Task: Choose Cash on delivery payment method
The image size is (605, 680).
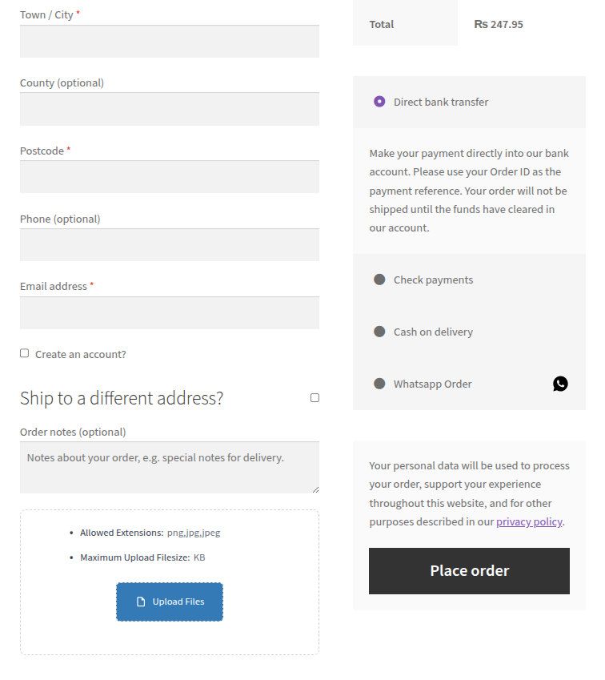Action: tap(379, 332)
